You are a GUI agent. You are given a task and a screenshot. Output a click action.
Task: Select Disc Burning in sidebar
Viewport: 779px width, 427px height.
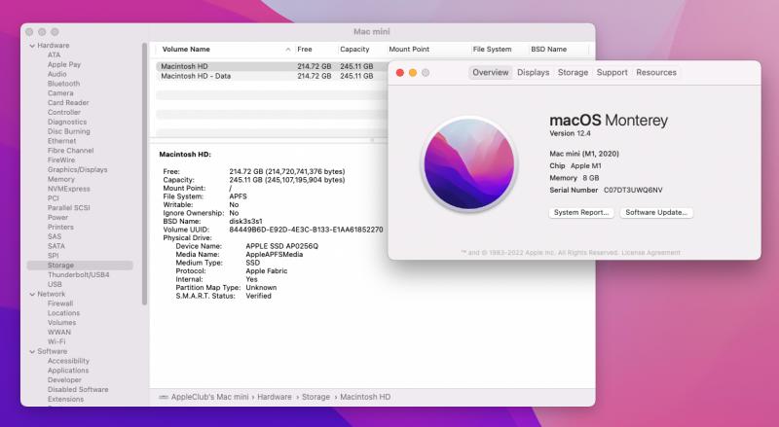pyautogui.click(x=68, y=131)
